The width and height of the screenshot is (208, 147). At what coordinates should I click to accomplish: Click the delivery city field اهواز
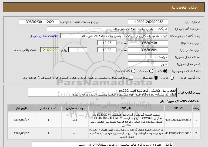(x=148, y=64)
